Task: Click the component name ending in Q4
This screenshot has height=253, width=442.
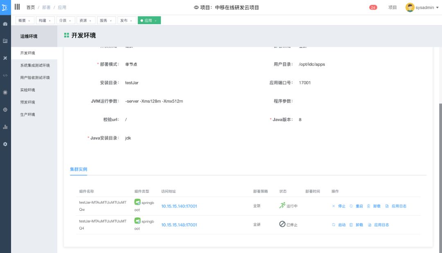Action: click(103, 224)
